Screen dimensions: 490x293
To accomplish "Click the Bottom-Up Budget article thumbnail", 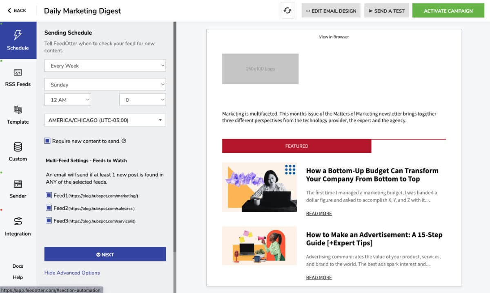I will click(259, 187).
